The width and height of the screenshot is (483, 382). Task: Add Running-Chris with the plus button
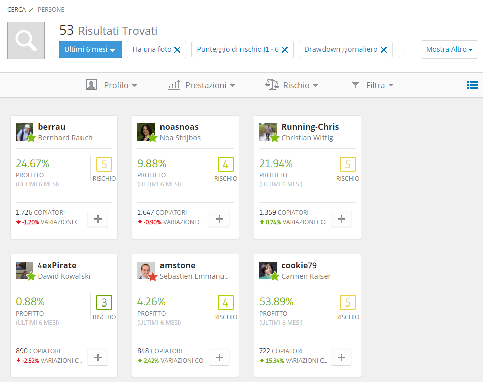[x=341, y=219]
